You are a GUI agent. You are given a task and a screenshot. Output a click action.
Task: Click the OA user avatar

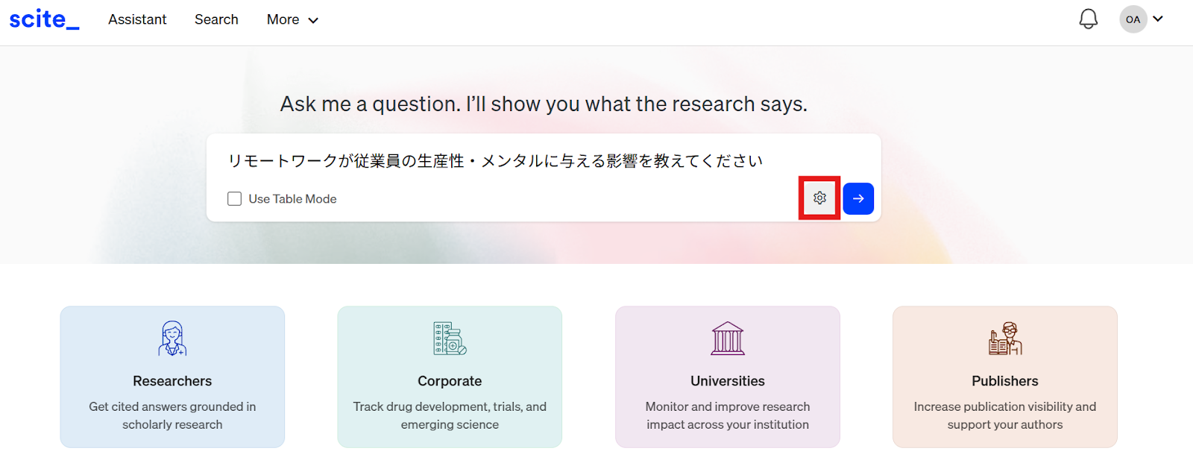tap(1133, 19)
